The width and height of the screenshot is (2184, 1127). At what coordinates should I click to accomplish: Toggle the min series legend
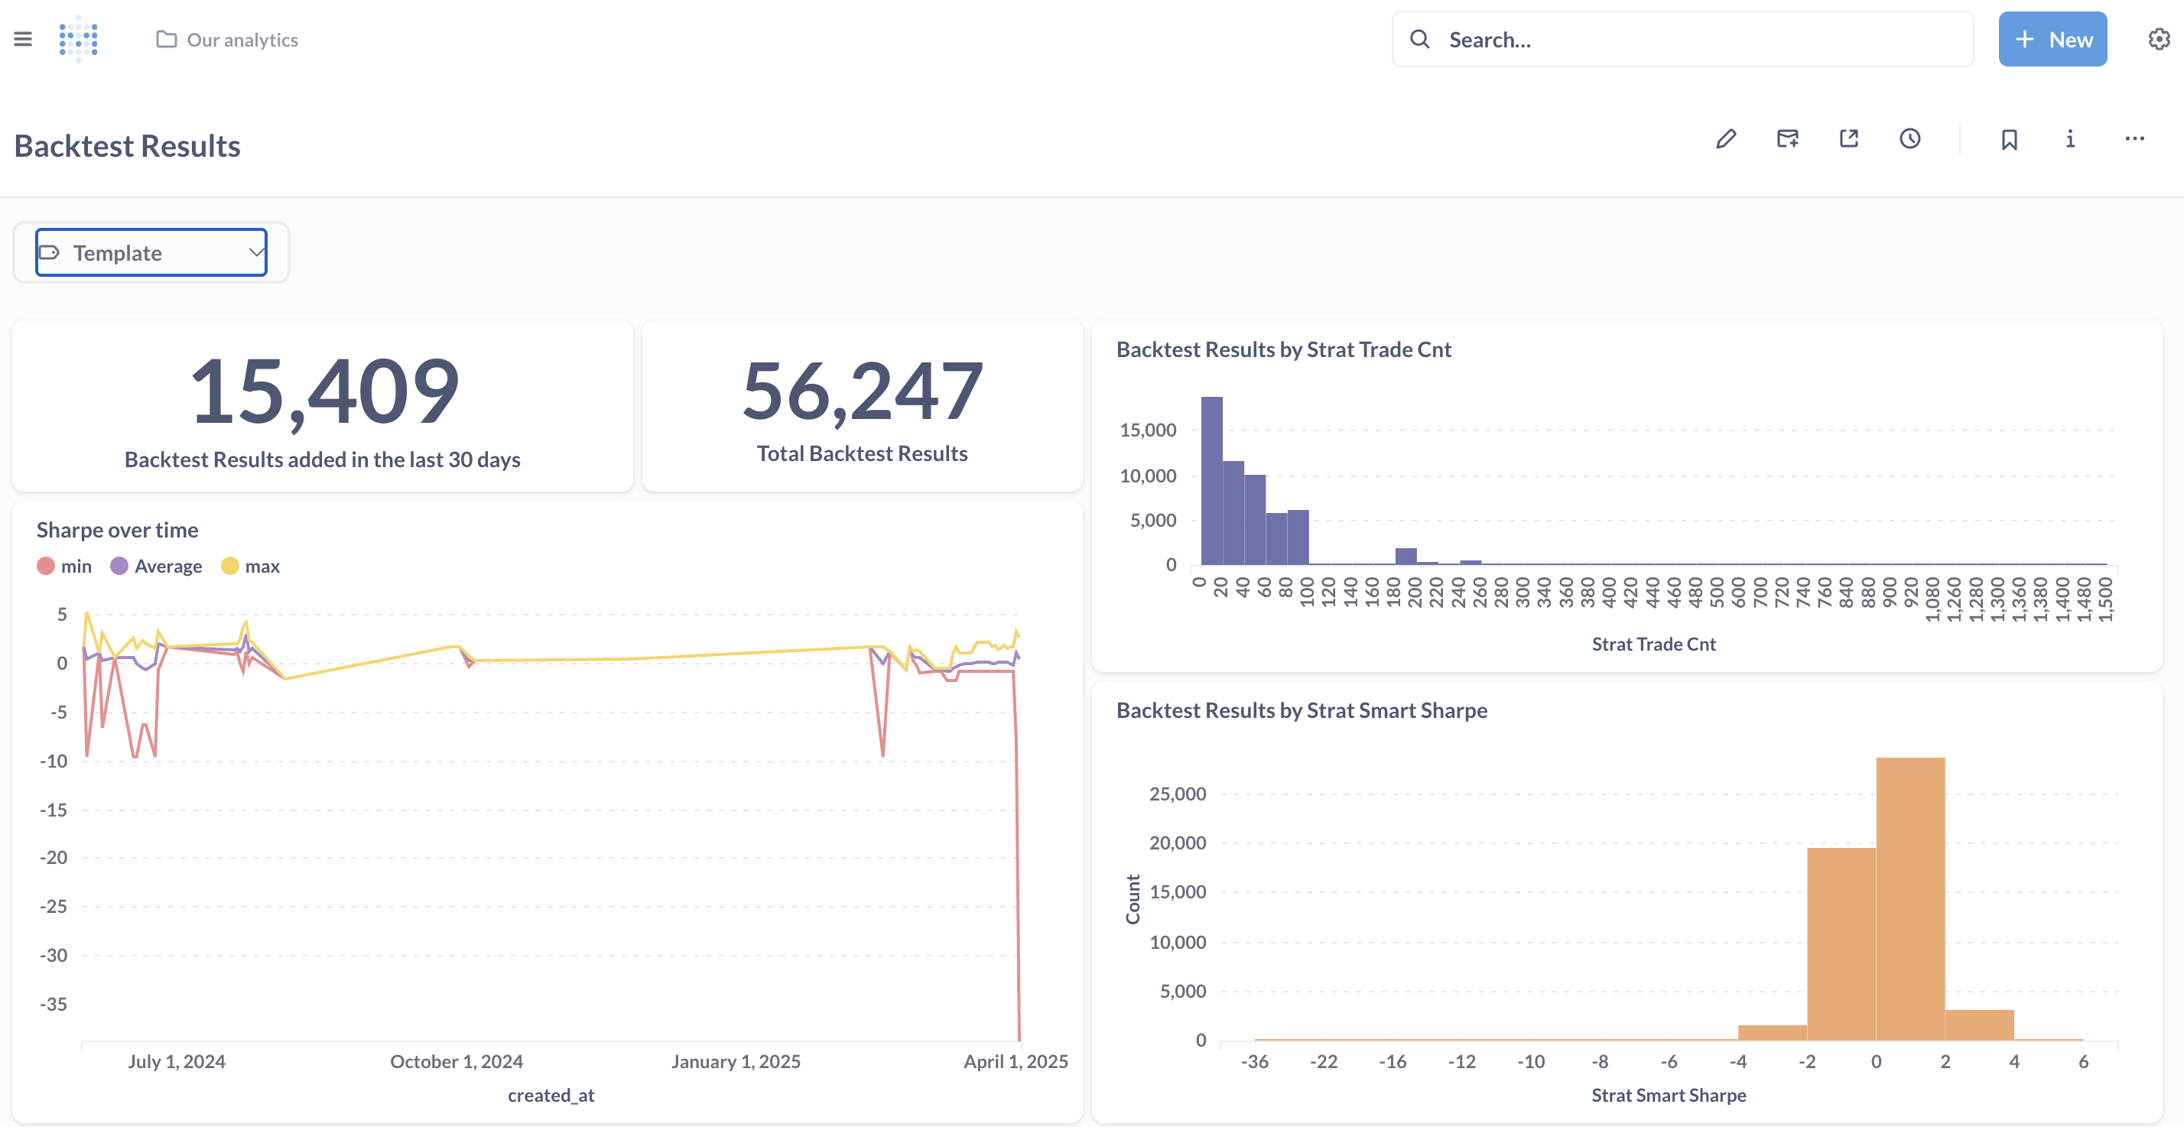coord(64,567)
